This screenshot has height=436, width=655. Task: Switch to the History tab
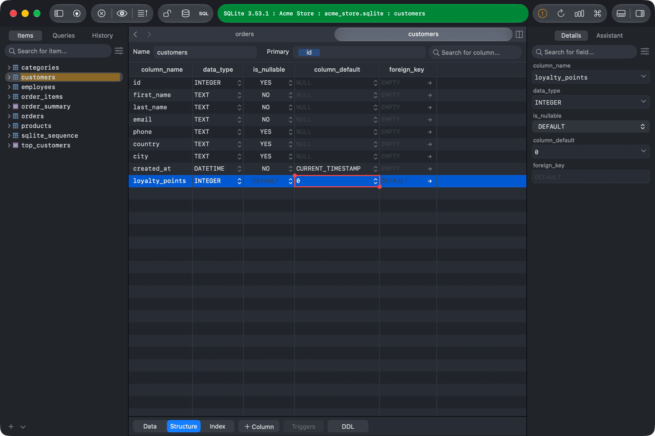pos(102,36)
